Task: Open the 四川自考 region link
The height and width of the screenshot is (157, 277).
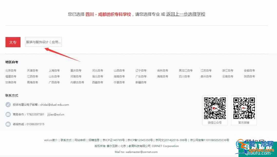Action: click(x=184, y=76)
